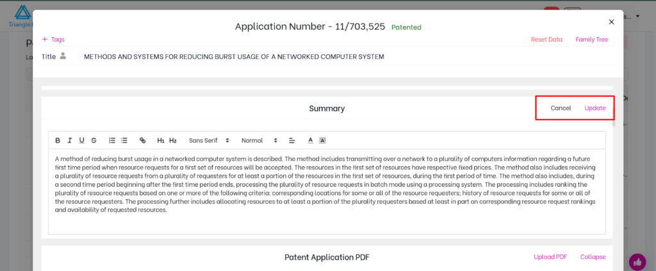Image resolution: width=656 pixels, height=271 pixels.
Task: Collapse the Patent Application PDF section
Action: [x=593, y=257]
